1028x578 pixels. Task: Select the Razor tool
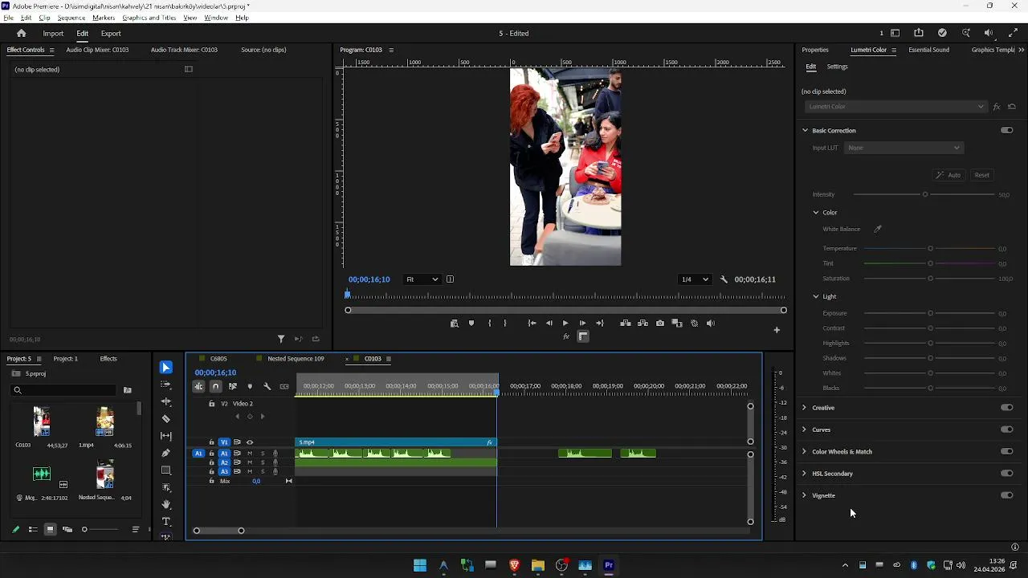(x=166, y=418)
